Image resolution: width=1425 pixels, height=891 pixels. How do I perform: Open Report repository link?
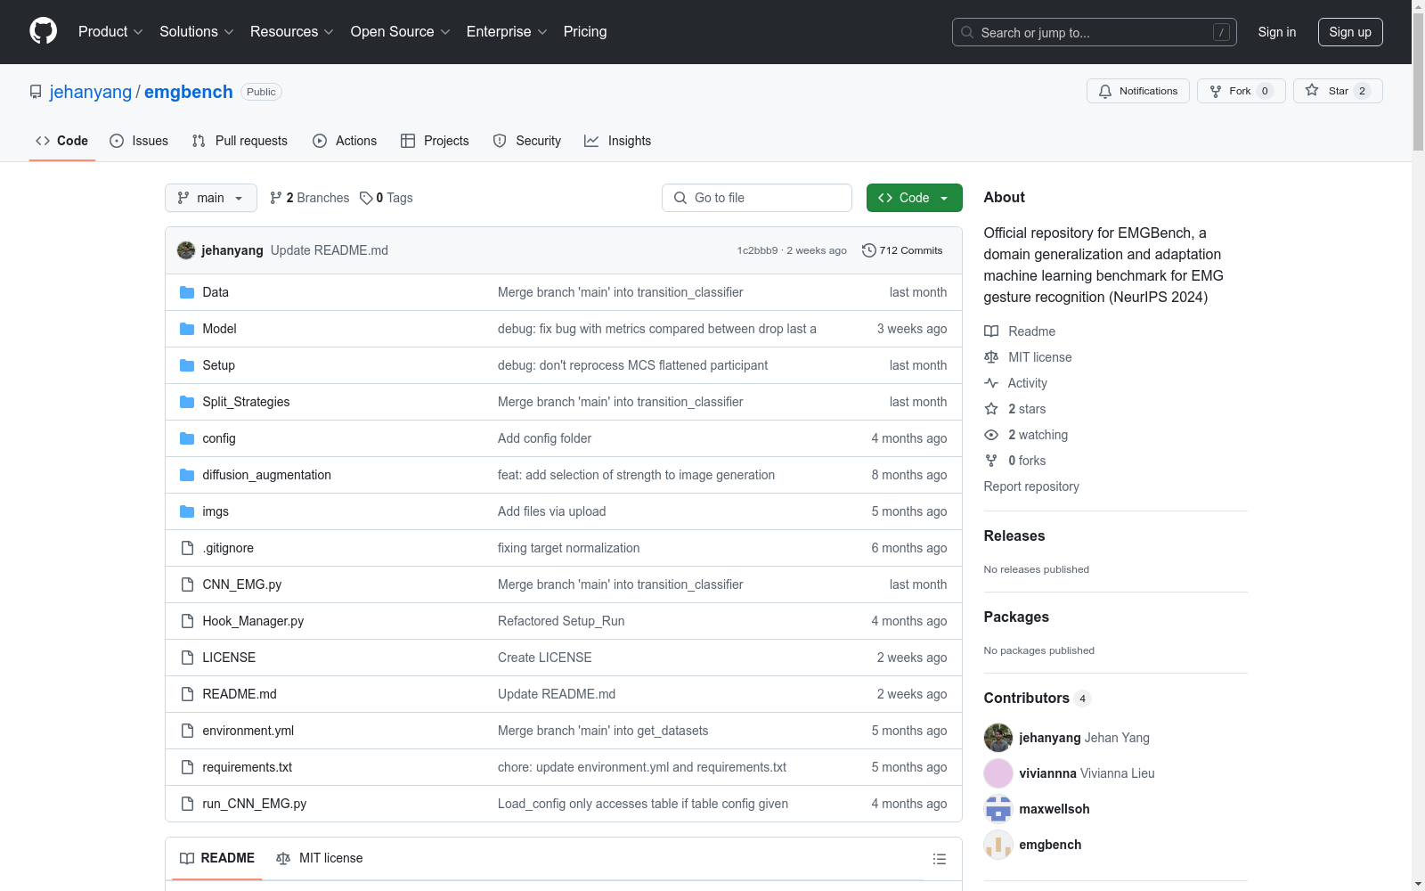(1031, 486)
